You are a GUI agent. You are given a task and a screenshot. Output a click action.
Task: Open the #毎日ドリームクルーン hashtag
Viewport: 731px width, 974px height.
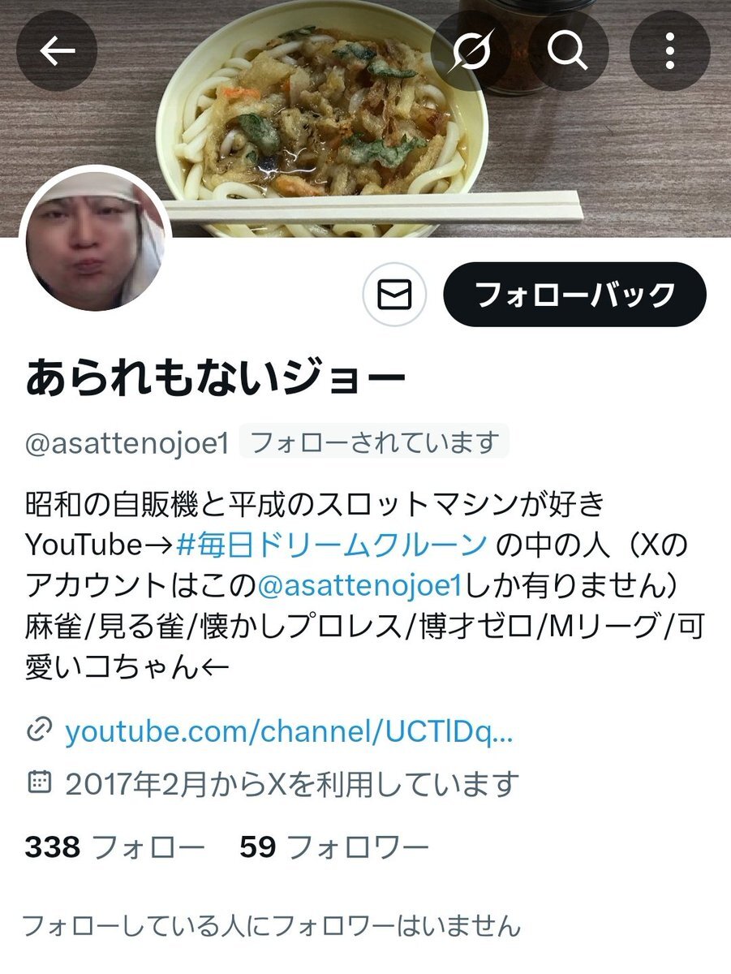pos(332,544)
